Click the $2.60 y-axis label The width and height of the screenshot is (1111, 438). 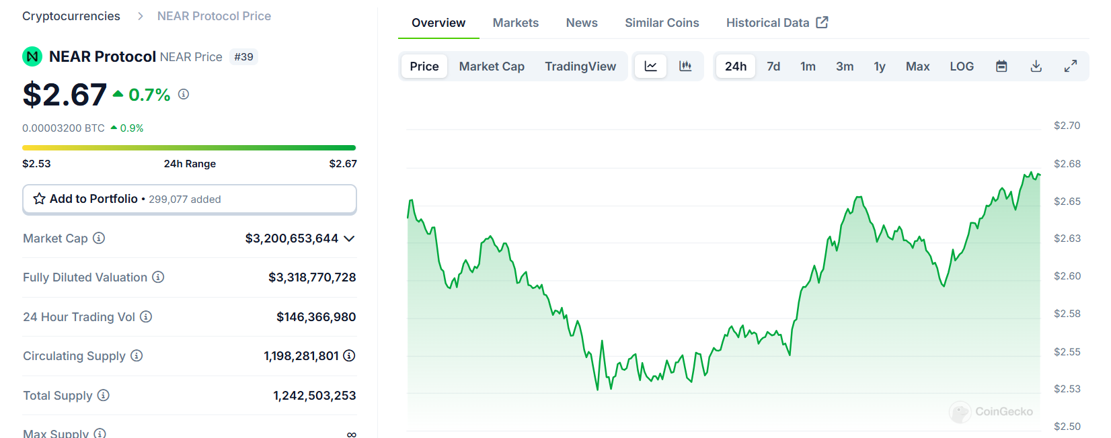click(x=1067, y=276)
